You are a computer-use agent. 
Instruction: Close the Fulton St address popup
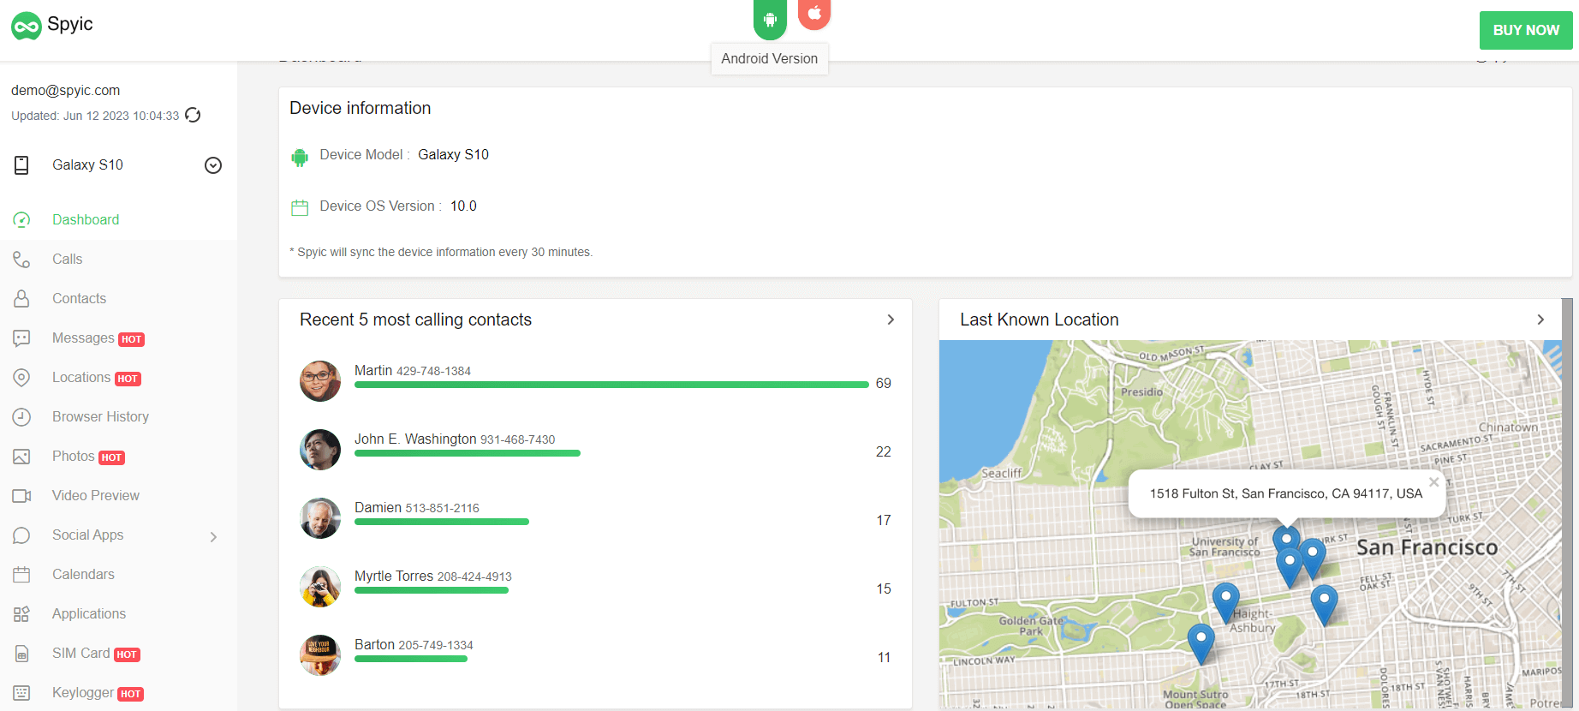(1433, 481)
